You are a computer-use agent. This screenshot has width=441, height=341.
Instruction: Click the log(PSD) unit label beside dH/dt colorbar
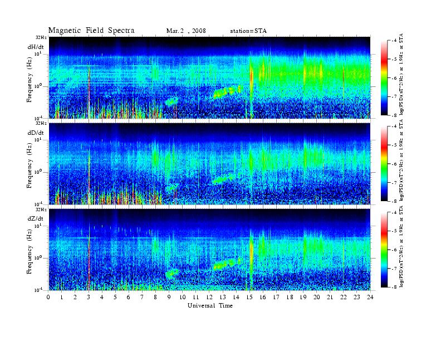point(401,75)
